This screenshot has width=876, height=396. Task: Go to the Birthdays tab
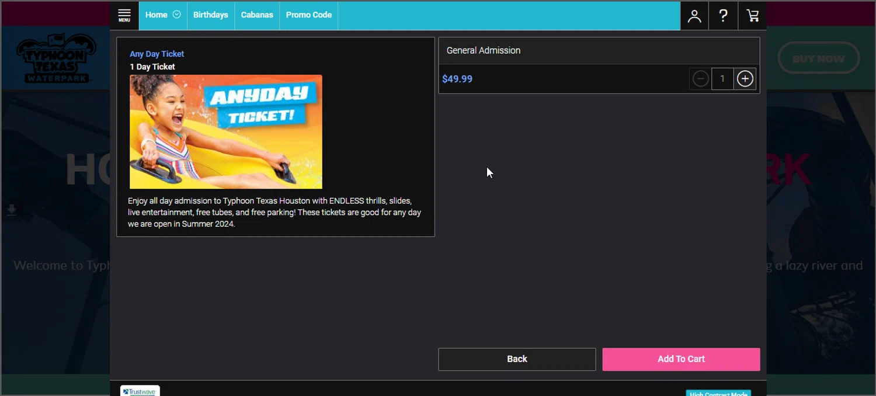pos(210,15)
